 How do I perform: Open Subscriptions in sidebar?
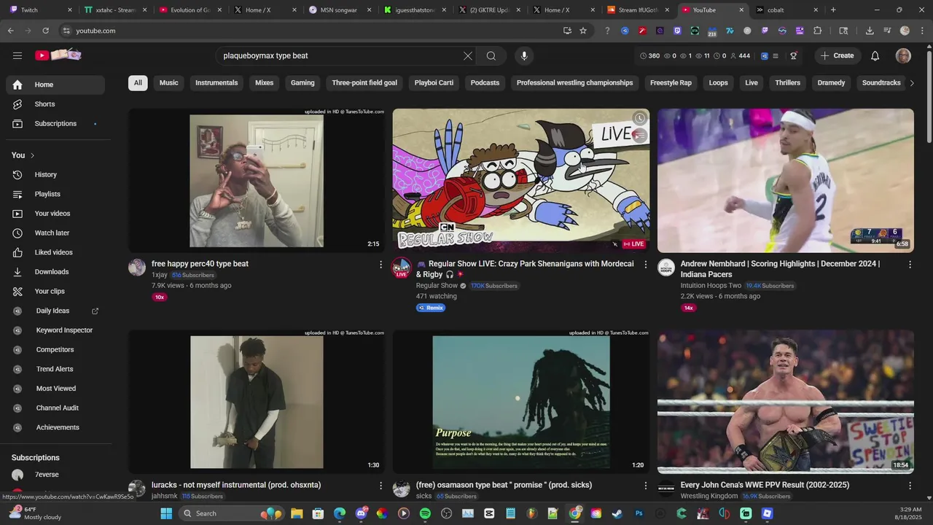tap(55, 124)
